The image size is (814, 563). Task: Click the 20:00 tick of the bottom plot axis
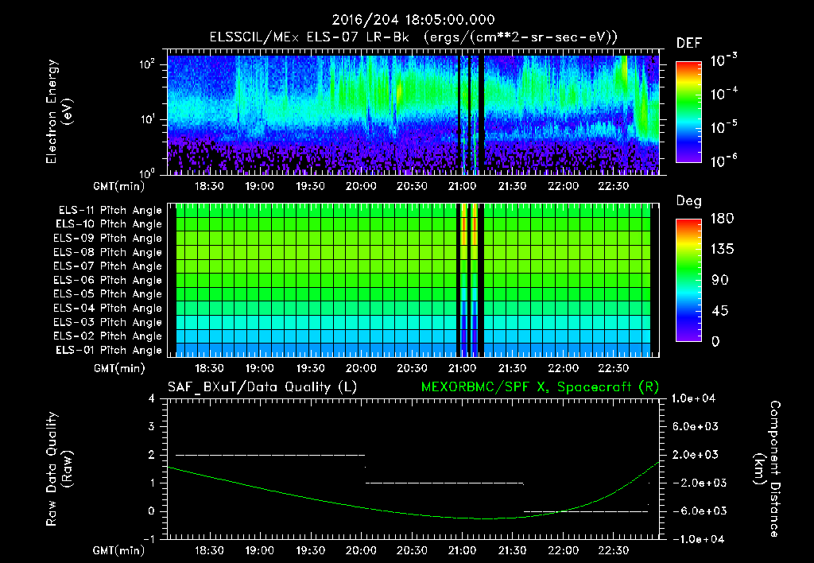(x=361, y=550)
